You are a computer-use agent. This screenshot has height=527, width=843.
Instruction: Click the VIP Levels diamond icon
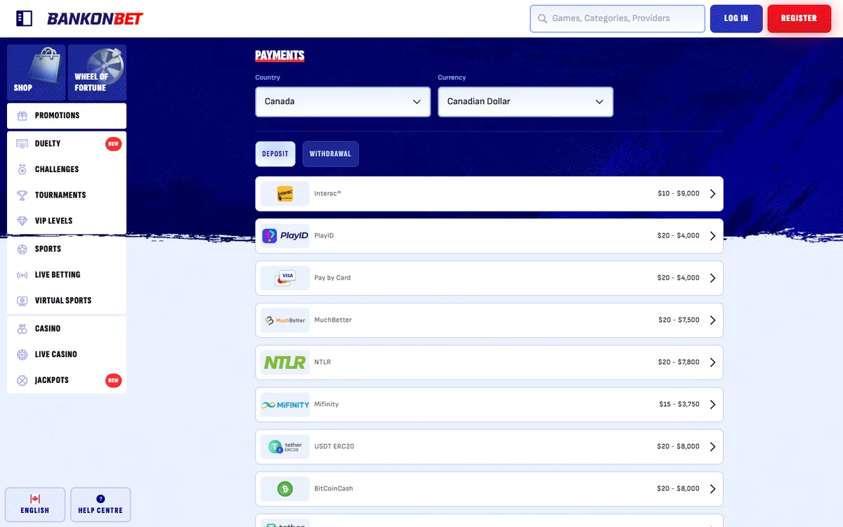pyautogui.click(x=22, y=221)
